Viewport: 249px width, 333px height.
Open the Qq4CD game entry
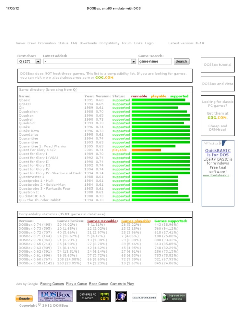click(x=25, y=104)
